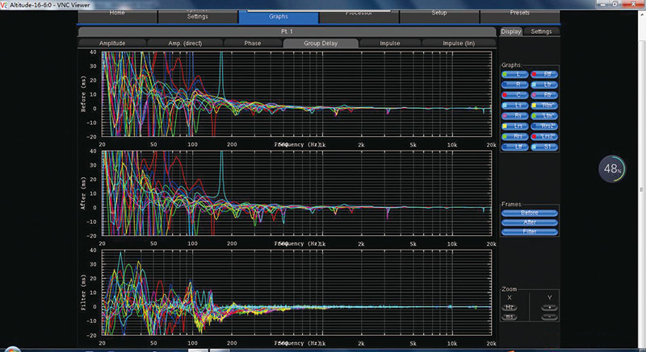Click the 48% circular progress indicator
The height and width of the screenshot is (352, 646).
coord(612,168)
